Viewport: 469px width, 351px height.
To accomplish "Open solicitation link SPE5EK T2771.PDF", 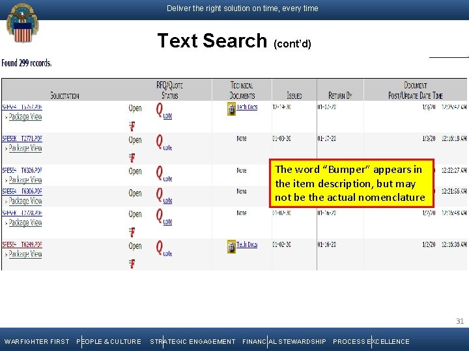I will coord(22,138).
